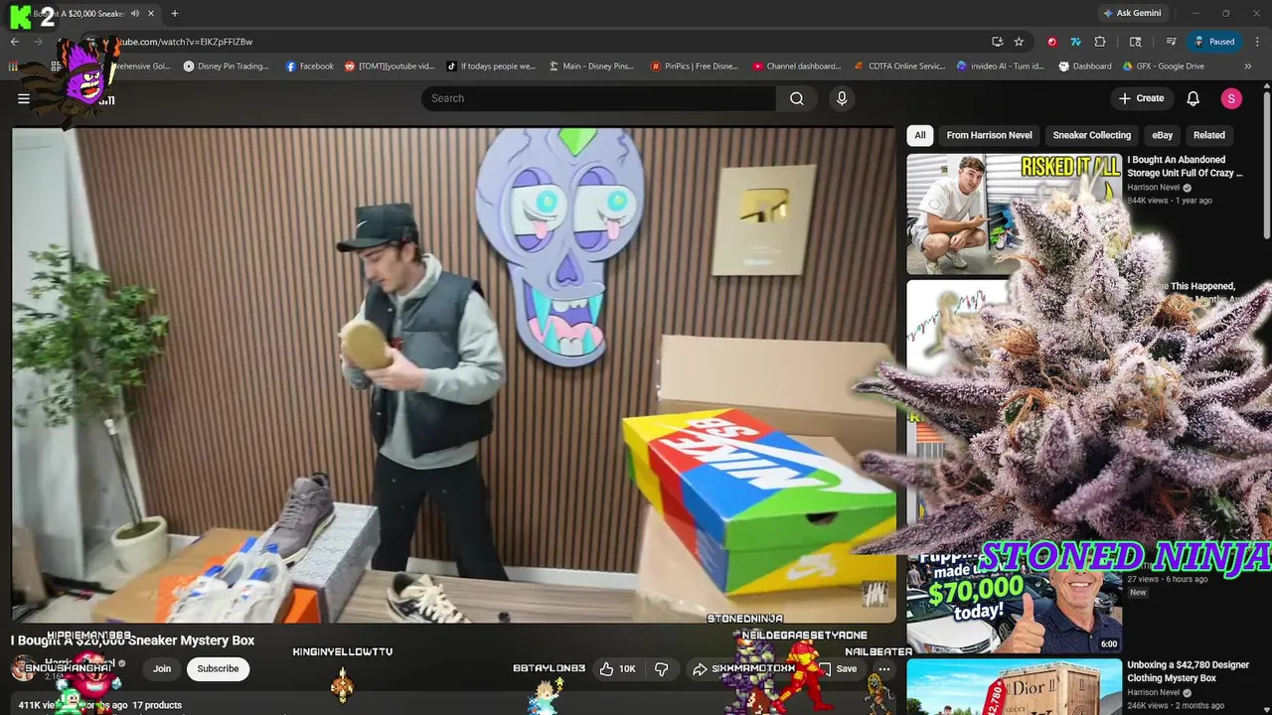
Task: Open the tab search icon in toolbar
Action: [x=1135, y=42]
